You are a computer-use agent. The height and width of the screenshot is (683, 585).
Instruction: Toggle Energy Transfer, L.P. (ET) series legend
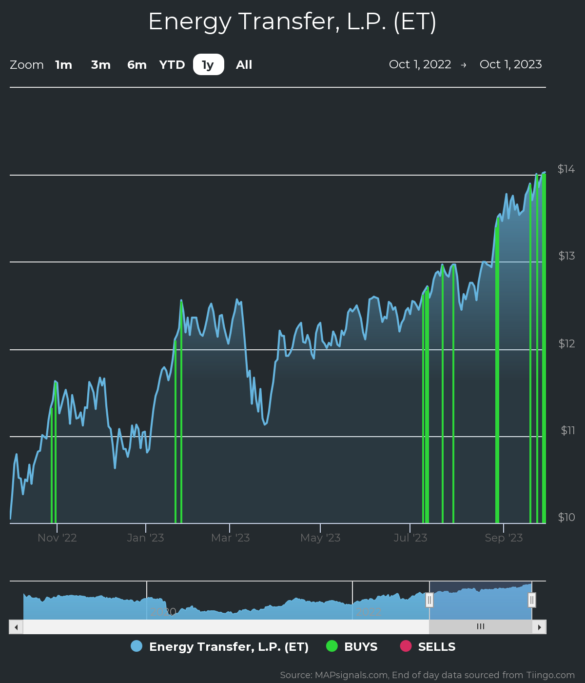tap(220, 647)
